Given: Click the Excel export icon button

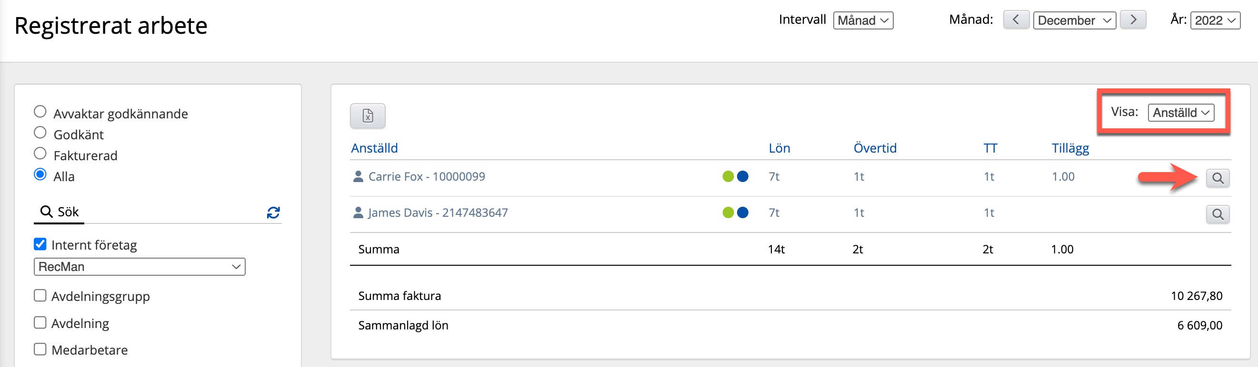Looking at the screenshot, I should click(367, 116).
